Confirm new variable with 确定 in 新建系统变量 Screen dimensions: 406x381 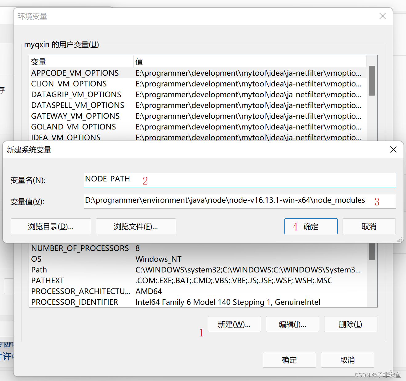click(311, 227)
